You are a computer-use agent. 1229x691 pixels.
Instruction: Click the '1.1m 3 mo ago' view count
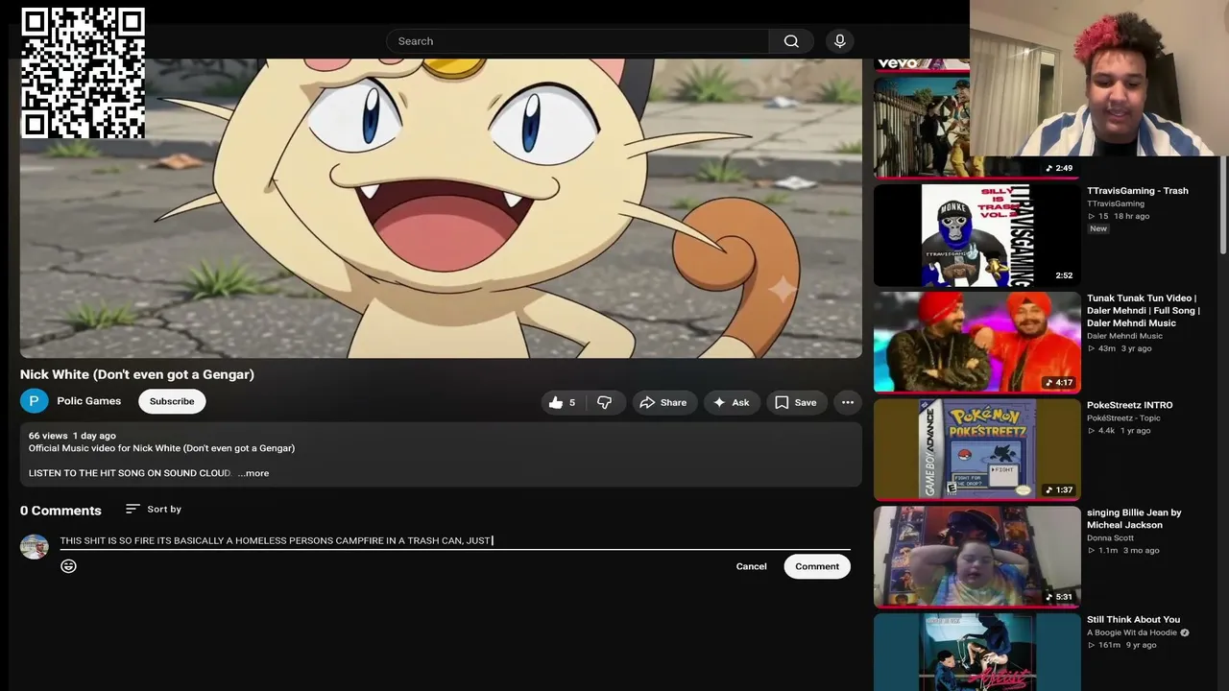click(1123, 551)
